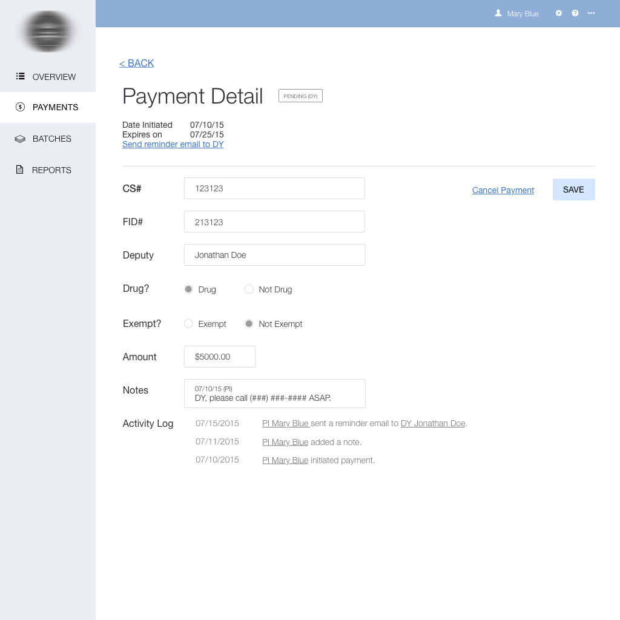Viewport: 620px width, 620px height.
Task: Click the Activity Log label
Action: coord(148,423)
